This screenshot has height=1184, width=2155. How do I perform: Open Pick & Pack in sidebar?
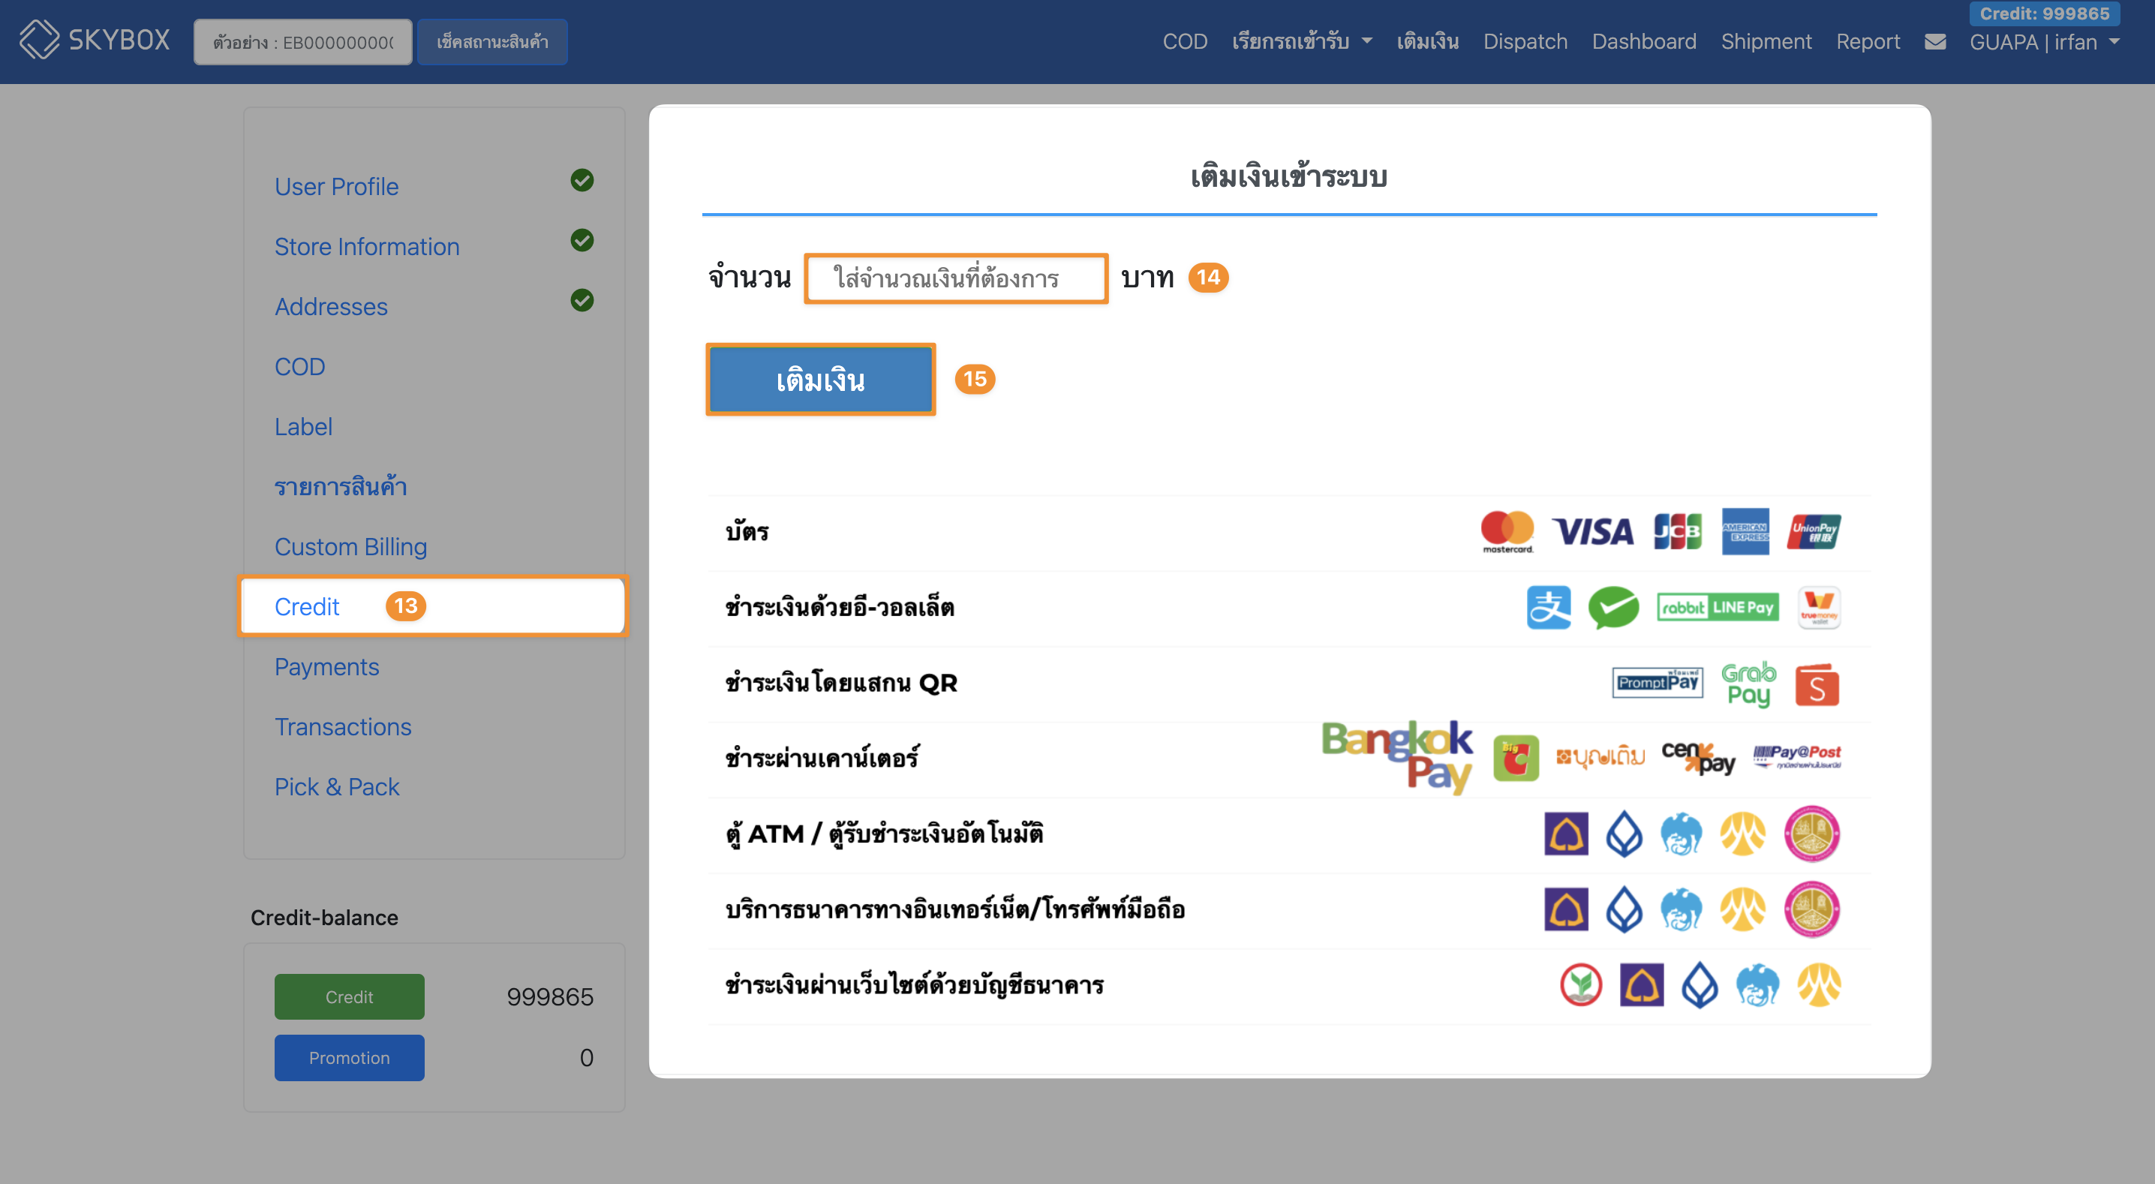[x=336, y=786]
